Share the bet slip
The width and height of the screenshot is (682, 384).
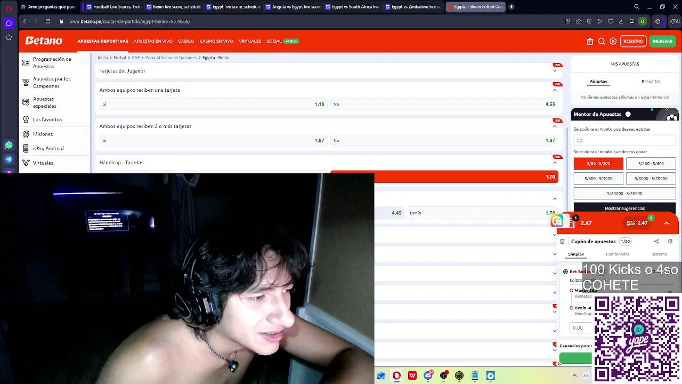tap(656, 242)
